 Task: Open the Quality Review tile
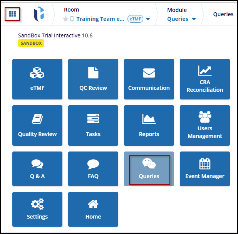[37, 125]
